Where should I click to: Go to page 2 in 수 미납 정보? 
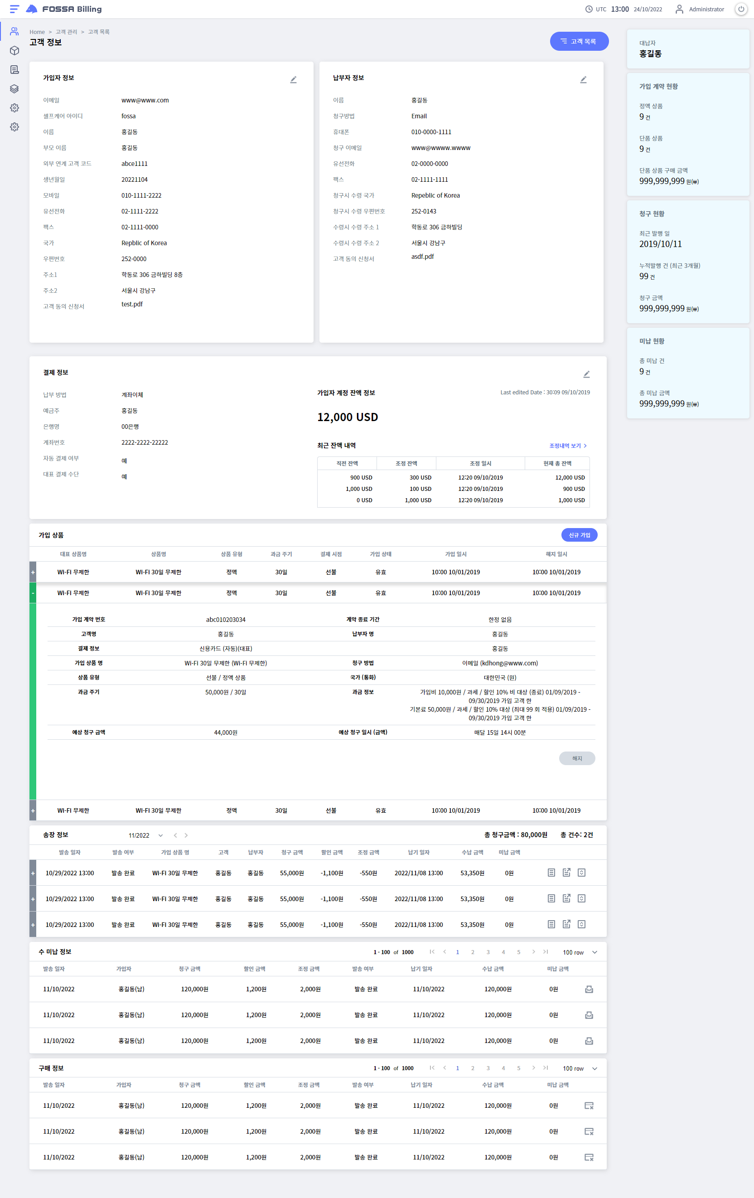point(473,952)
